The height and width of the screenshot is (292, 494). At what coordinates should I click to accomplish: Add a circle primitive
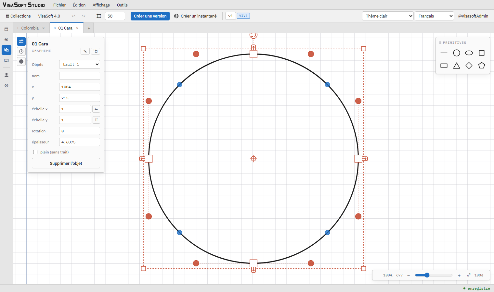tap(457, 53)
